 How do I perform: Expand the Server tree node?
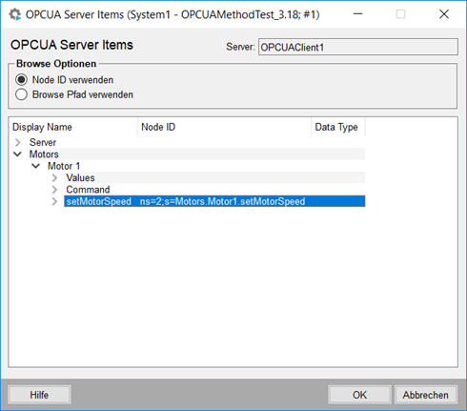click(18, 142)
